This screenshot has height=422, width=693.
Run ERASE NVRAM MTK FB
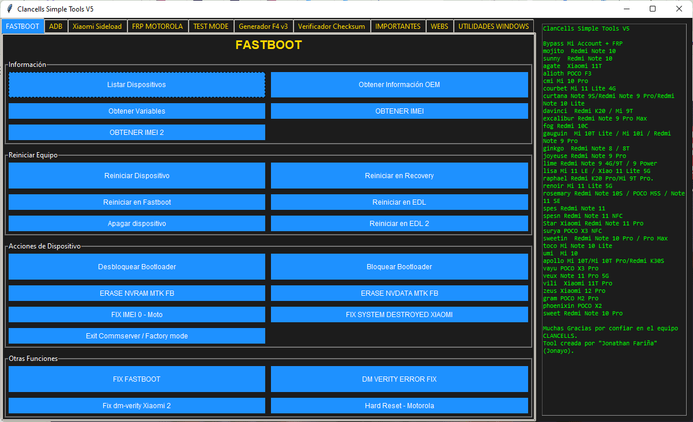point(137,293)
